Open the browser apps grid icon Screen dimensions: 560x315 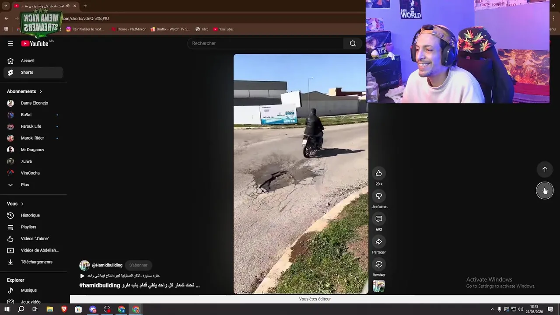click(x=6, y=29)
